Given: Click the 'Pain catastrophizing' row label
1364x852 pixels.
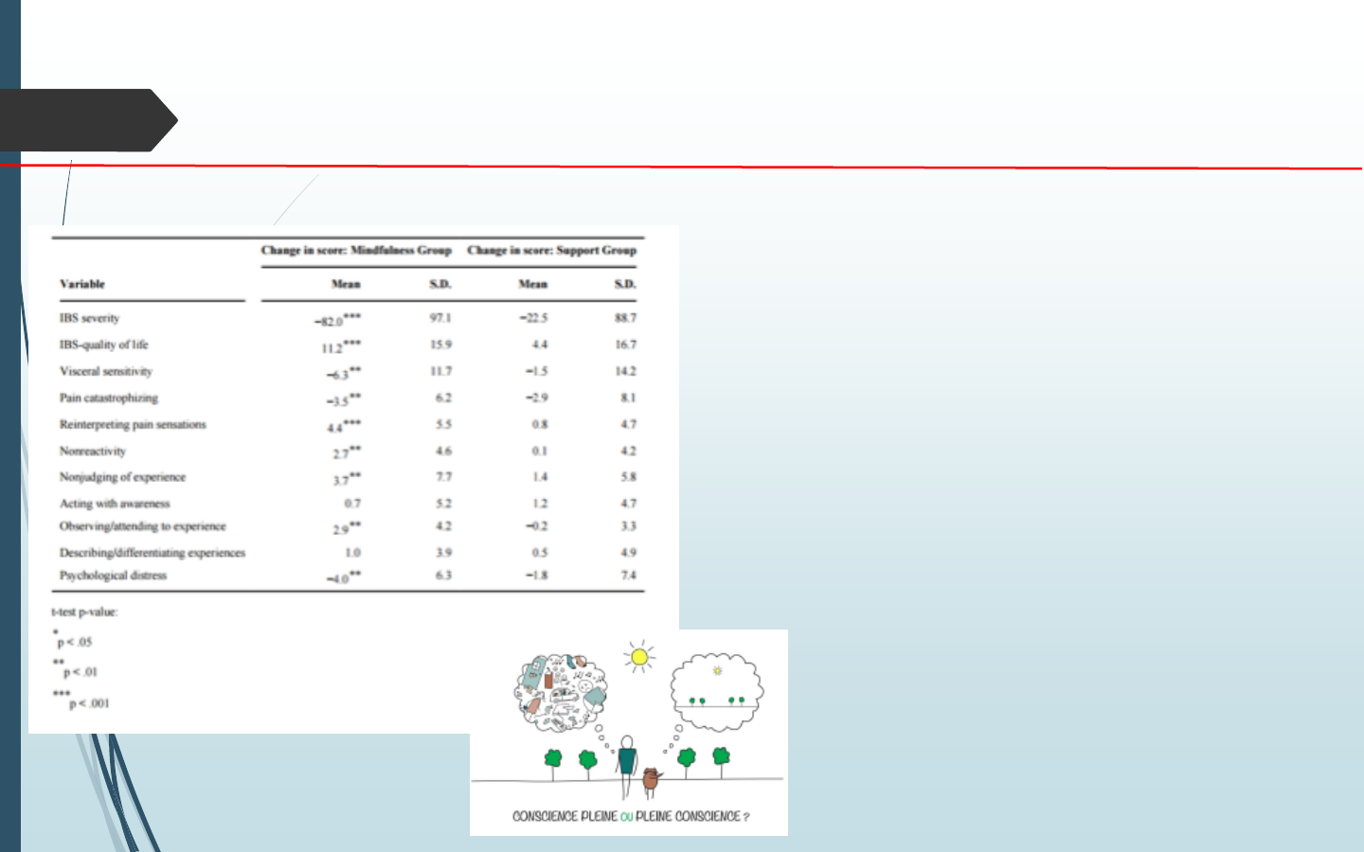Looking at the screenshot, I should [109, 398].
